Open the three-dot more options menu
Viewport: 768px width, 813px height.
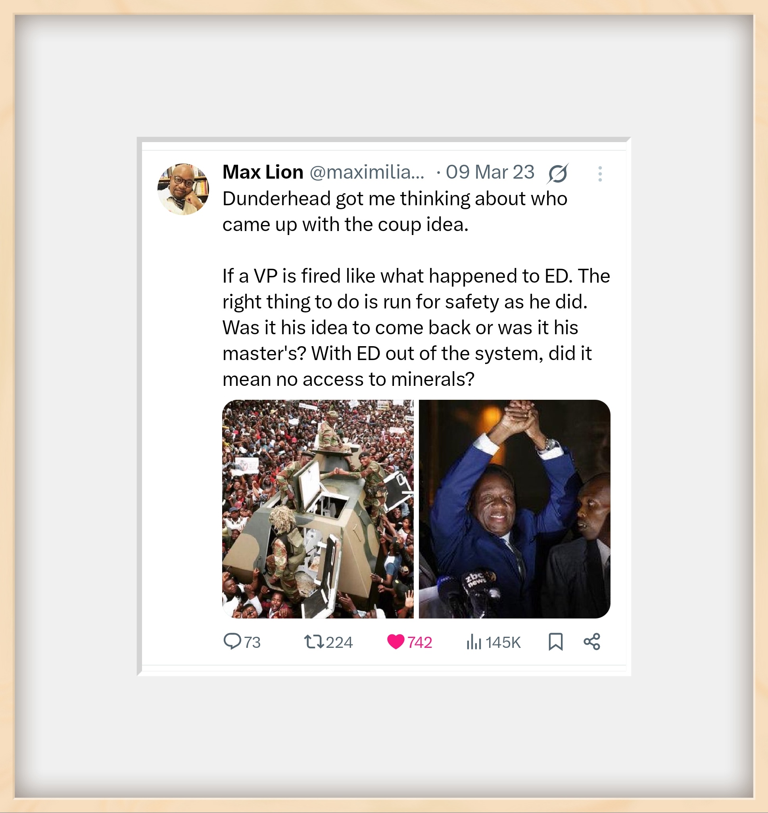tap(600, 173)
